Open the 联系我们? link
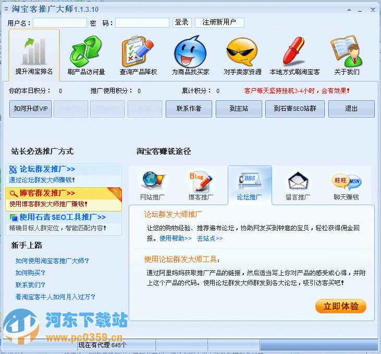 pos(30,285)
